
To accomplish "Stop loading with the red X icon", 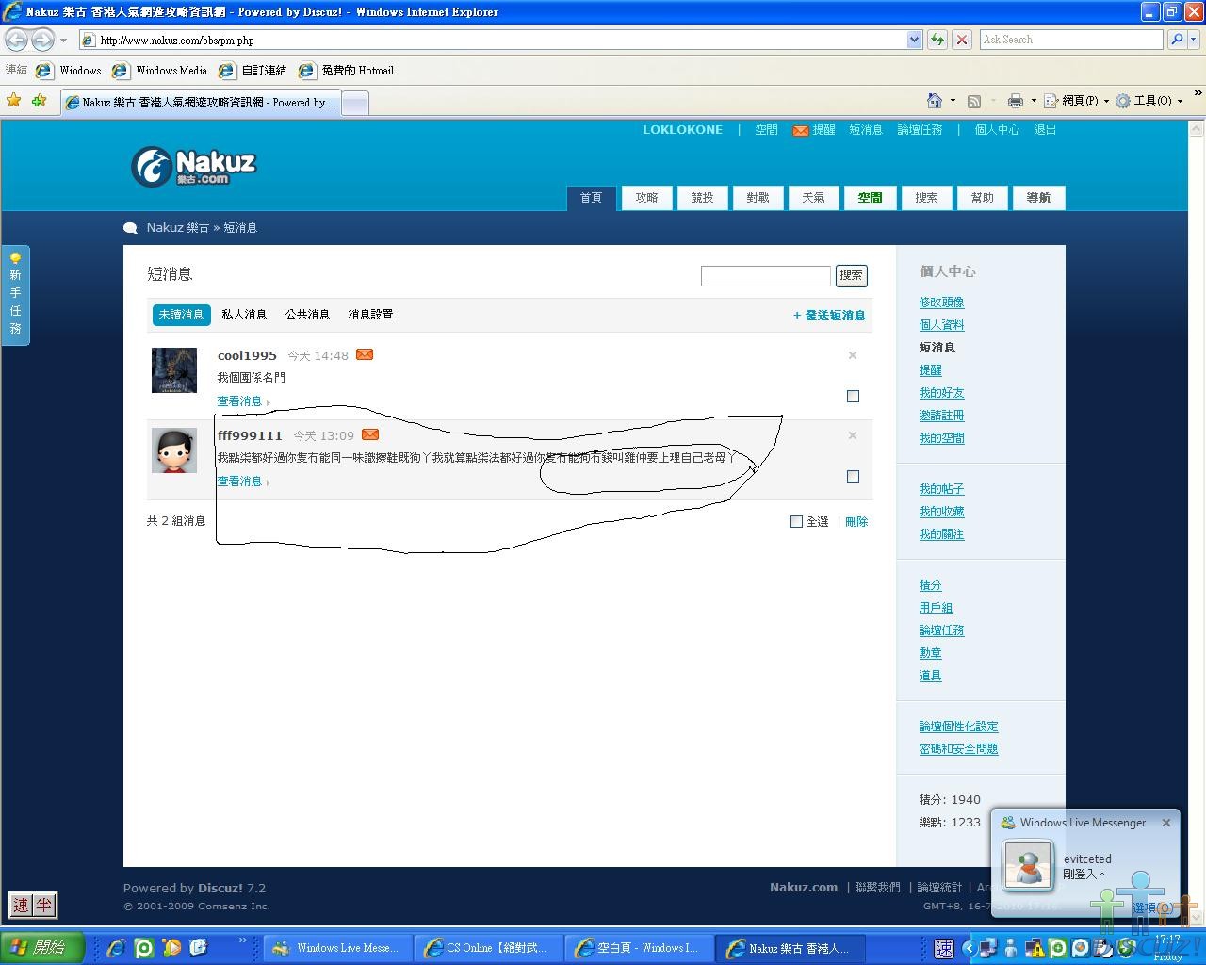I will (x=961, y=40).
